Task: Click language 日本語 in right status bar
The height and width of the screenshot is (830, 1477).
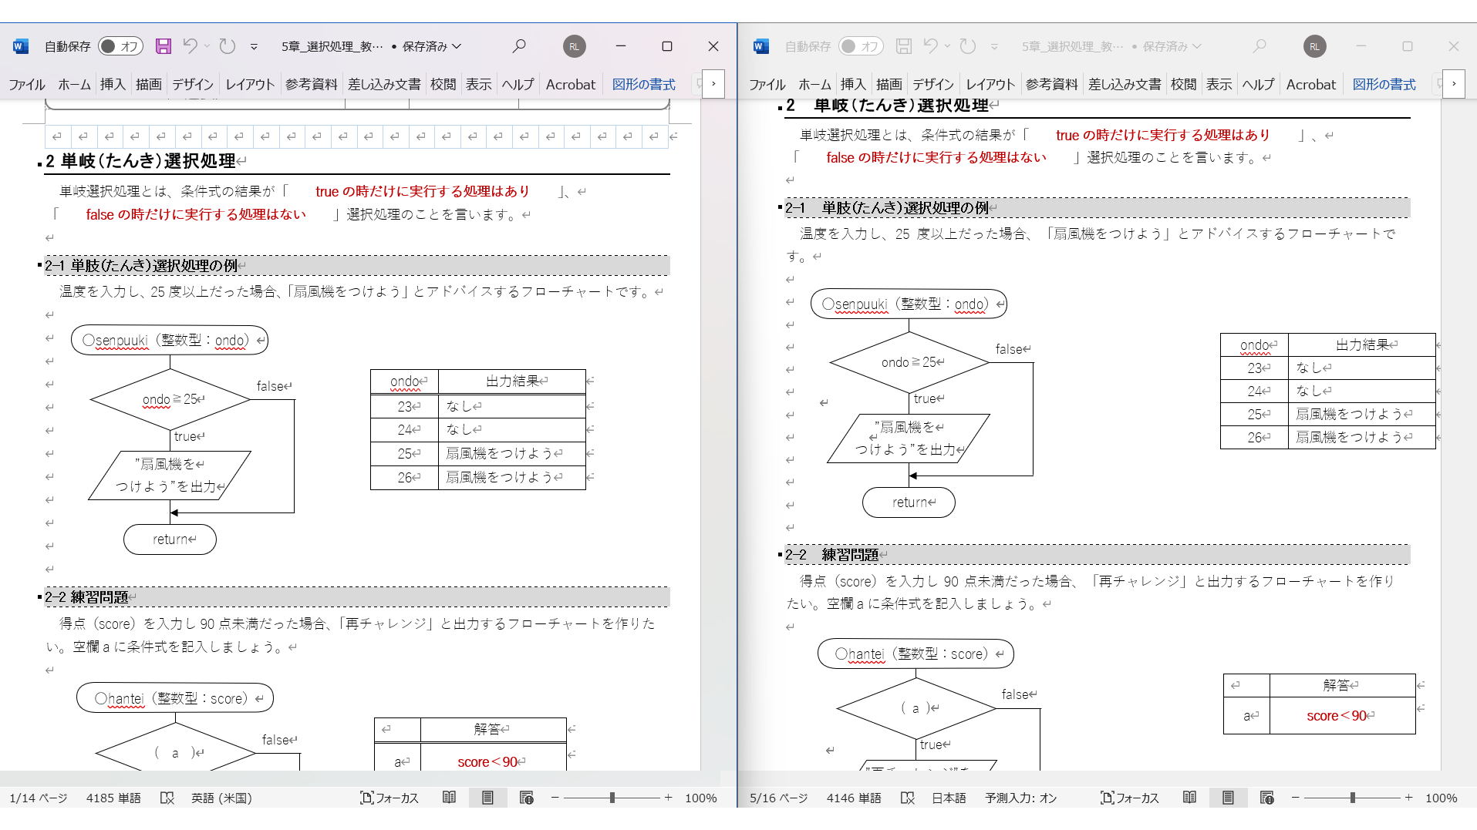Action: point(949,798)
